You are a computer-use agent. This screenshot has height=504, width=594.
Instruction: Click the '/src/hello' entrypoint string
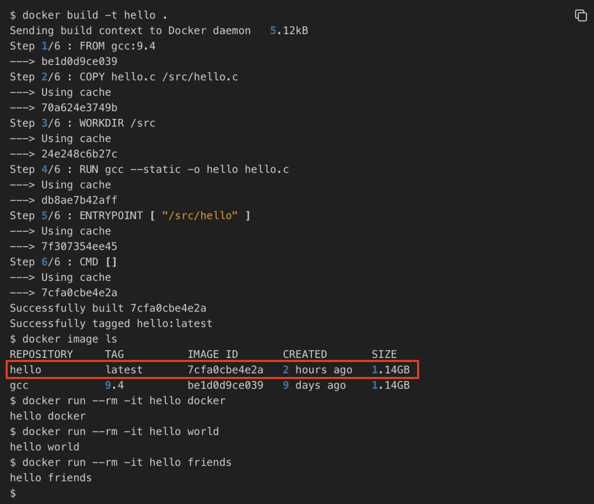[200, 215]
